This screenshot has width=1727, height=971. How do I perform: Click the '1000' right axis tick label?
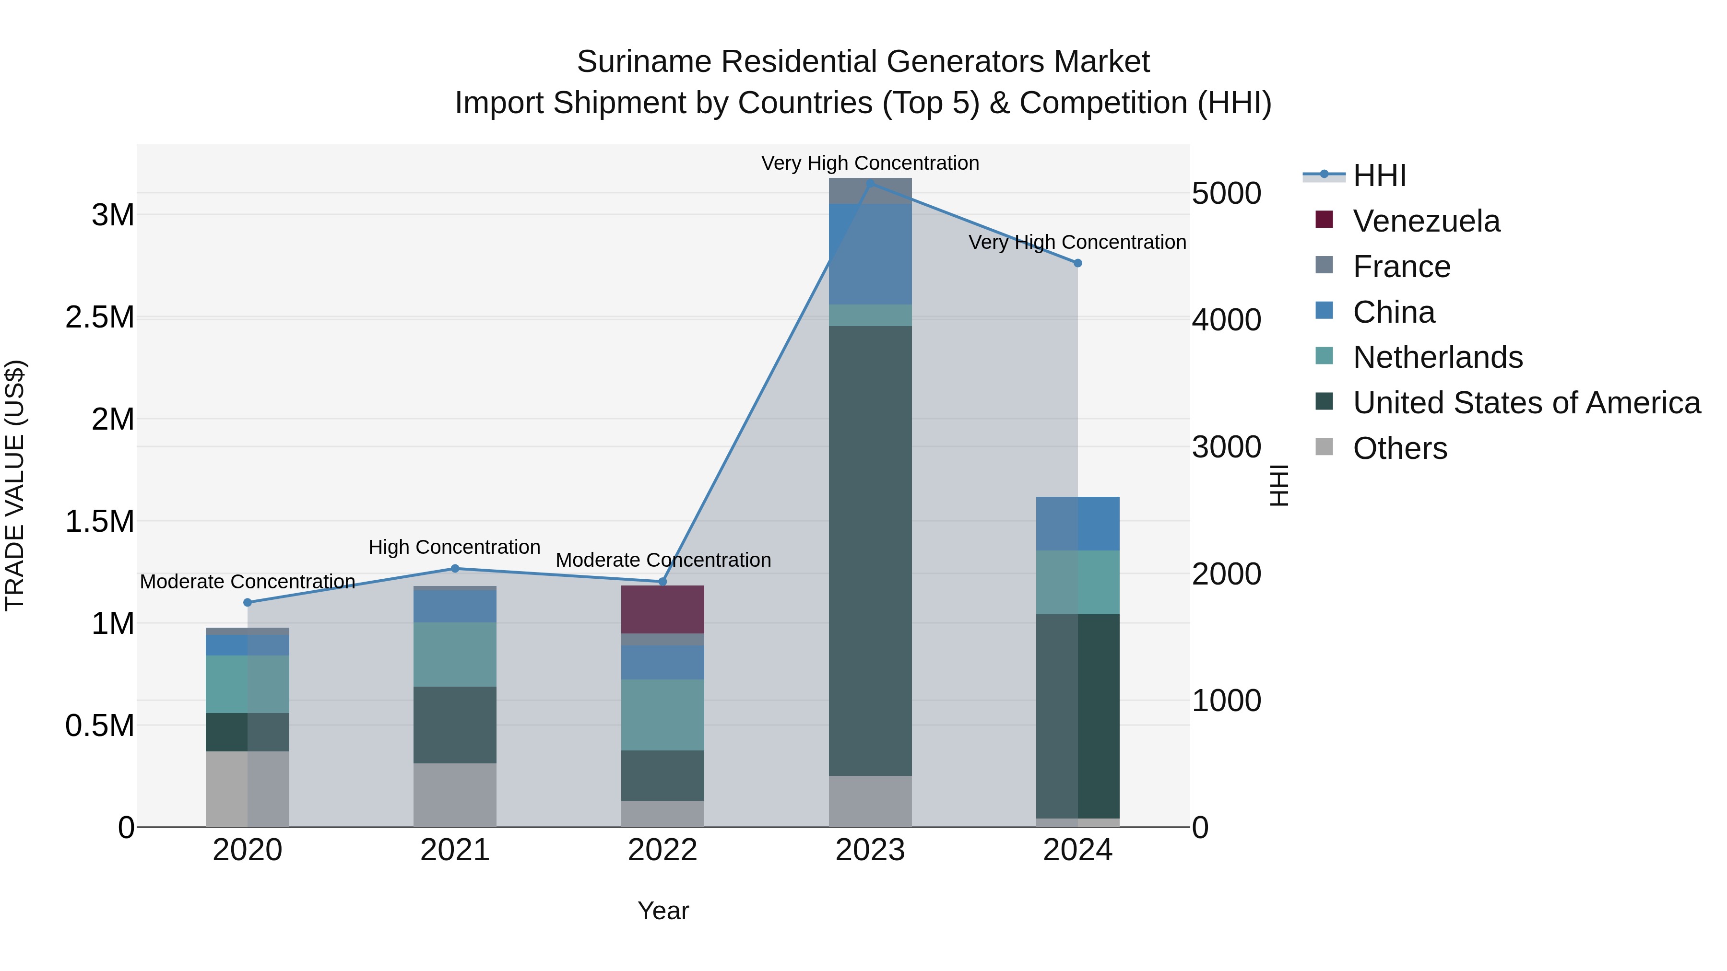click(x=1227, y=701)
